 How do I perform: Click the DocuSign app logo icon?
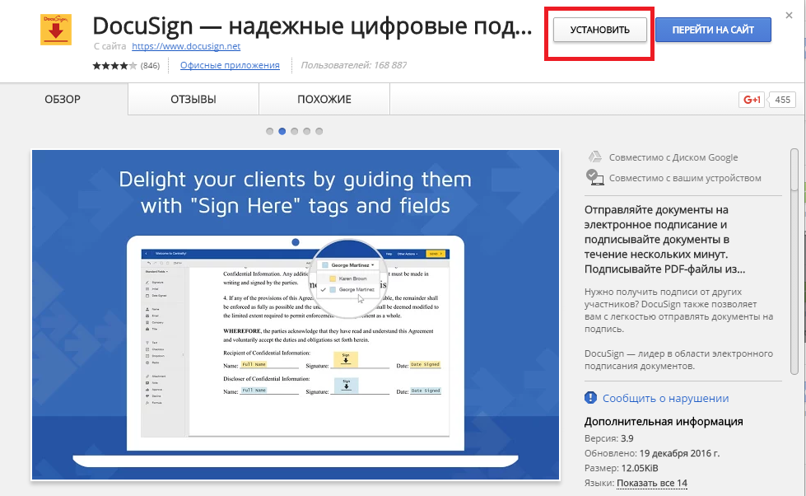click(x=56, y=30)
